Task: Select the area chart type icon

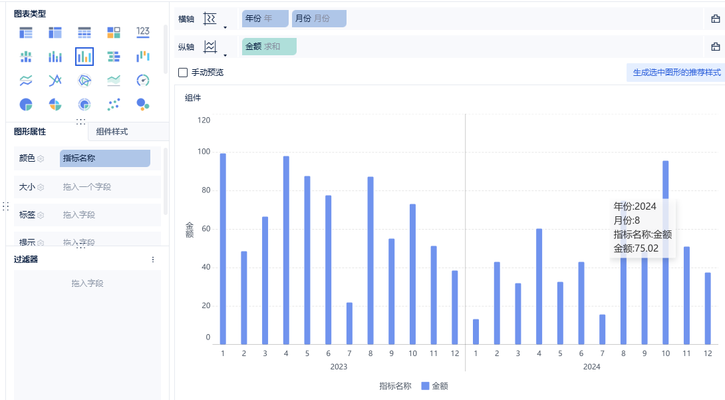Action: click(113, 81)
